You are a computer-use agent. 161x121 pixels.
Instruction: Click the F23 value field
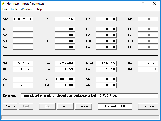click(148, 35)
